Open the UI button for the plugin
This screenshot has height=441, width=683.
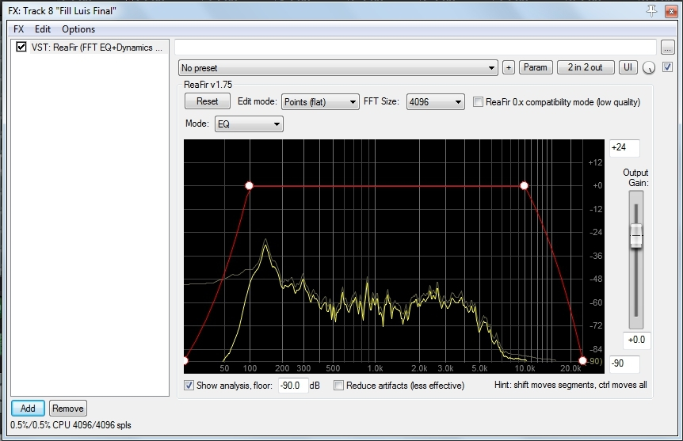pos(628,67)
